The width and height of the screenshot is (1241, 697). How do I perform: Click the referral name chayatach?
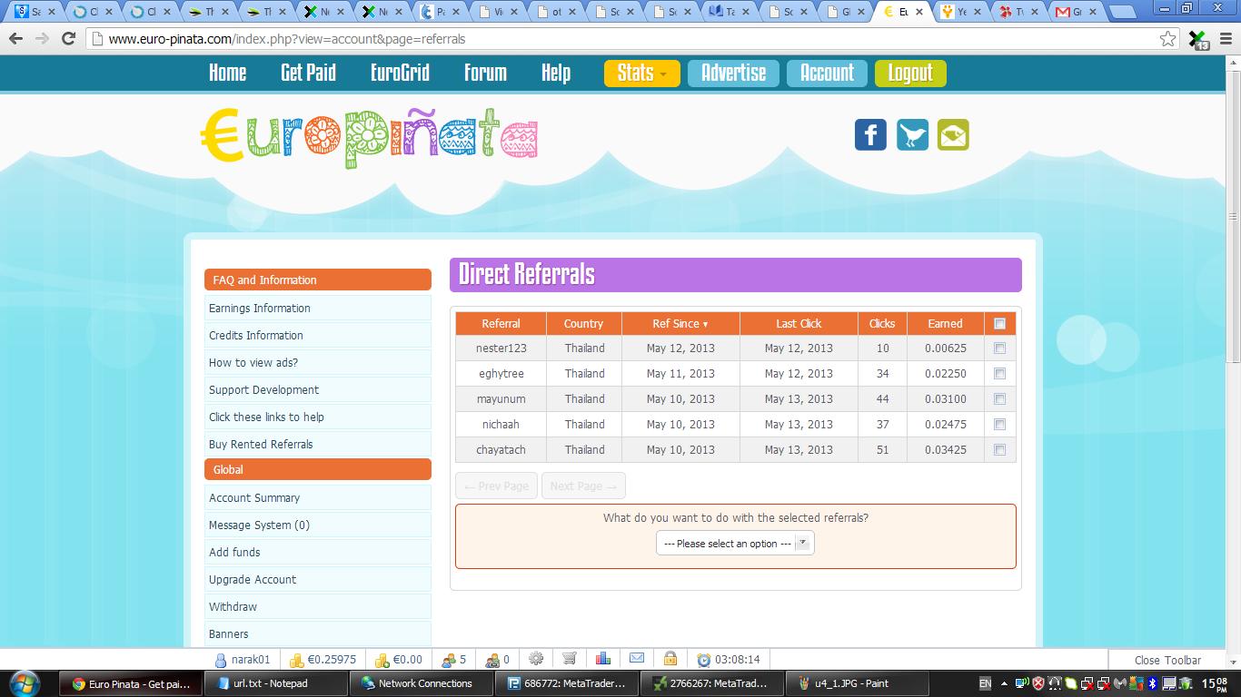coord(501,449)
